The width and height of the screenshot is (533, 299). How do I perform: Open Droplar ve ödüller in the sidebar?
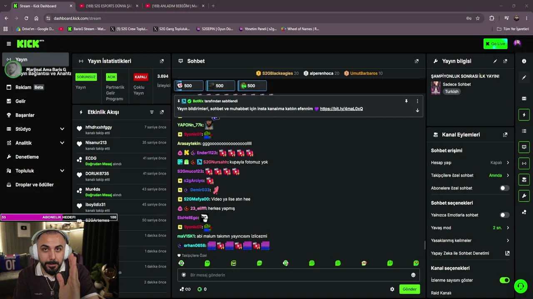36,185
